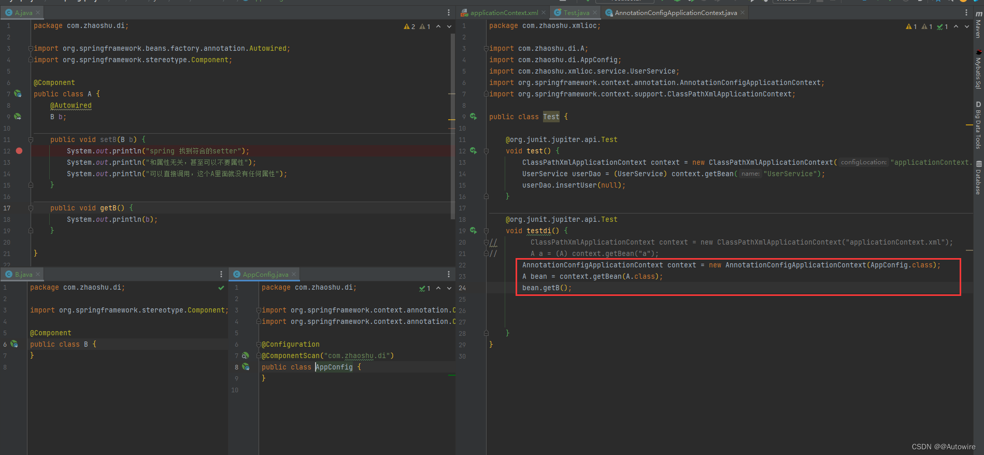Close the B.java tab
Screen dimensions: 984x455
pos(38,274)
